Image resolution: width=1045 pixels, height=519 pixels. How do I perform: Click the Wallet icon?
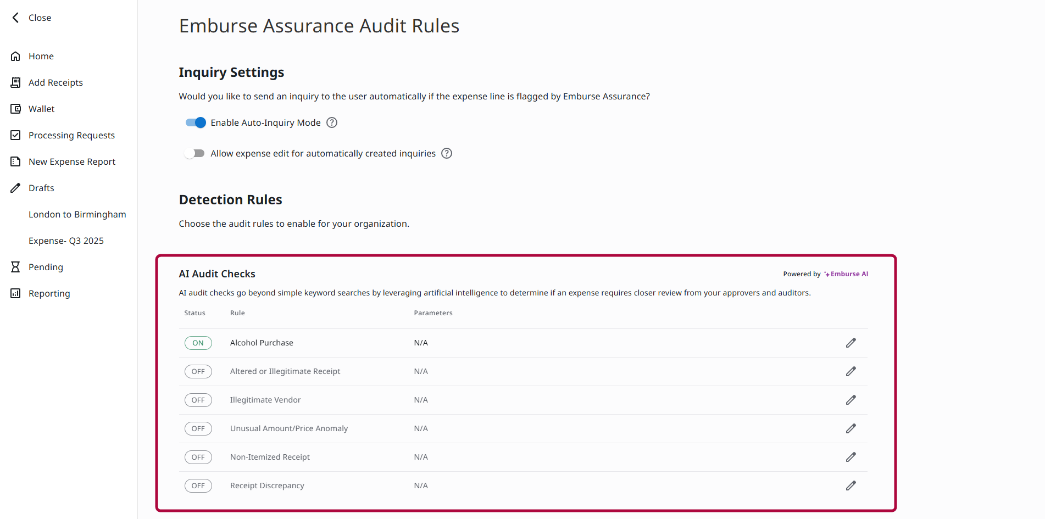(x=16, y=108)
